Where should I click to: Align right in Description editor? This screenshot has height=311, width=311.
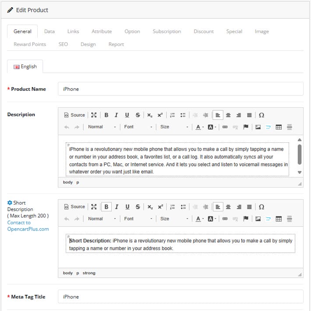pyautogui.click(x=239, y=115)
